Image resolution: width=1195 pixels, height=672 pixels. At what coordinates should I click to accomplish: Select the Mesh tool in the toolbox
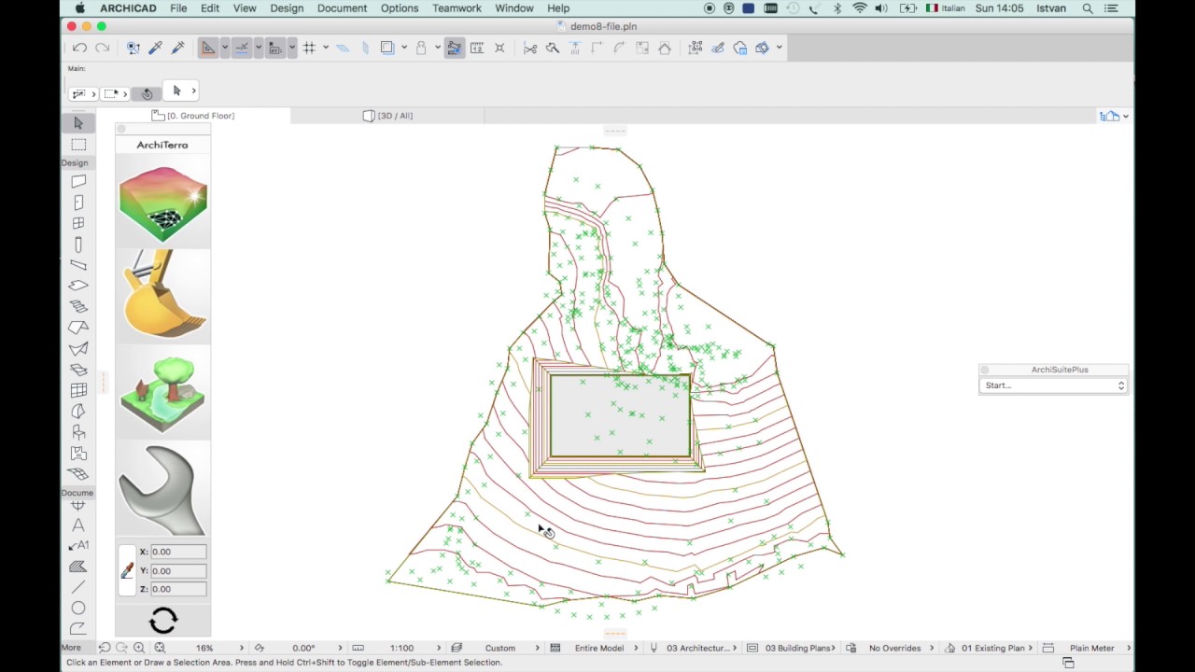(78, 473)
